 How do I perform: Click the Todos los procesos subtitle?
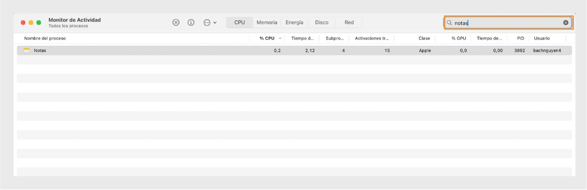click(68, 26)
